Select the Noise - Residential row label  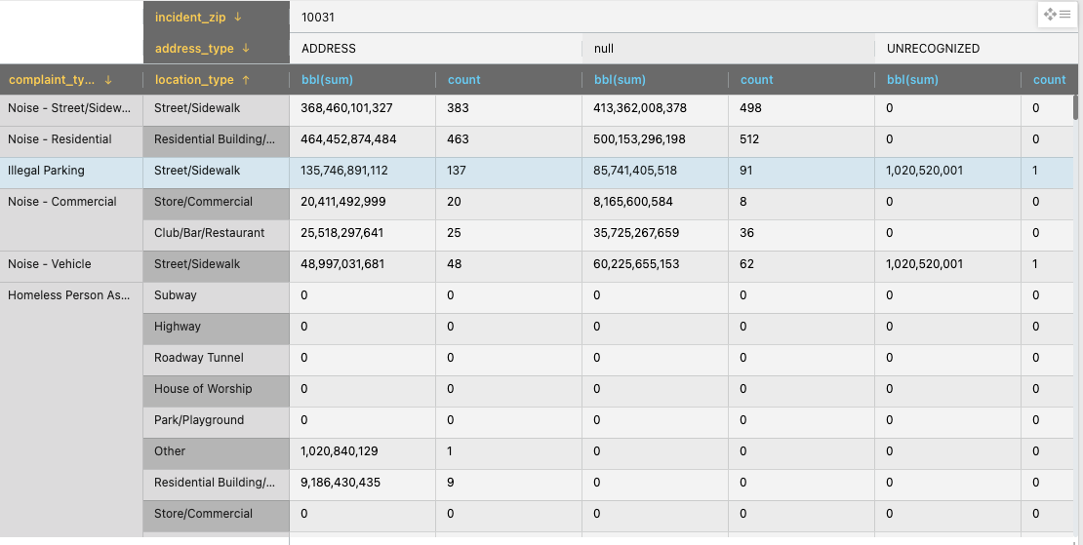(x=60, y=139)
